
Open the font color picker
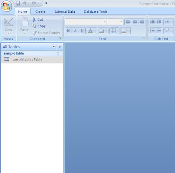click(x=92, y=31)
